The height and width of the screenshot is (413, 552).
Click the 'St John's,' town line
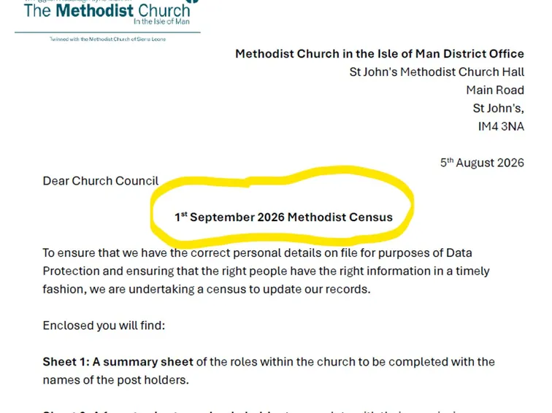[498, 108]
